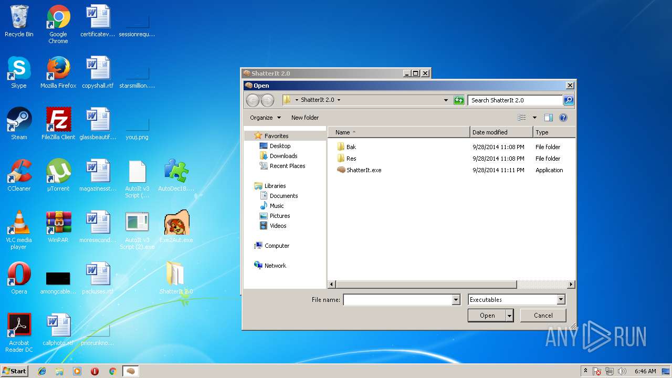Launch Google Chrome from the desktop
The width and height of the screenshot is (672, 378).
[58, 24]
